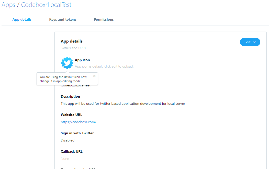Click the App details section heading
269x169 pixels.
[x=72, y=41]
